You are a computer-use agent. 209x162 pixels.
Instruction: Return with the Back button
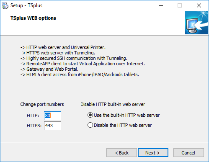[x=121, y=153]
